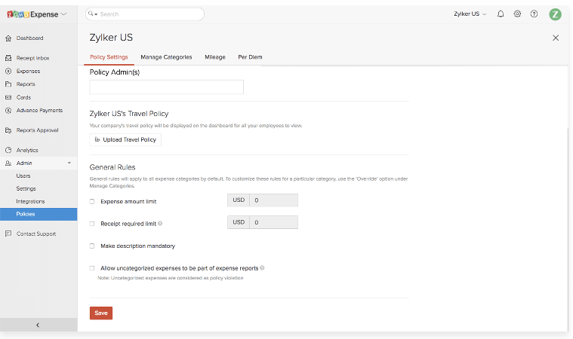Image resolution: width=573 pixels, height=339 pixels.
Task: Click the Contact Support chat icon
Action: pyautogui.click(x=8, y=234)
